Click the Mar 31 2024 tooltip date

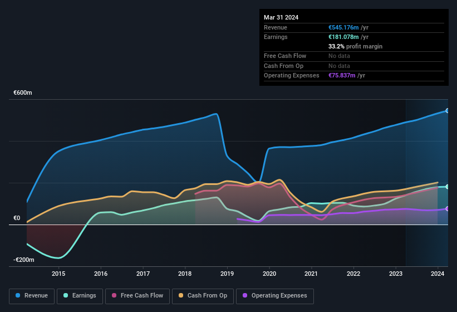pyautogui.click(x=281, y=17)
